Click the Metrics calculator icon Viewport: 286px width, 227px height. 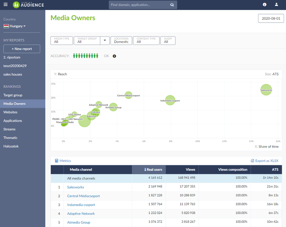[57, 161]
